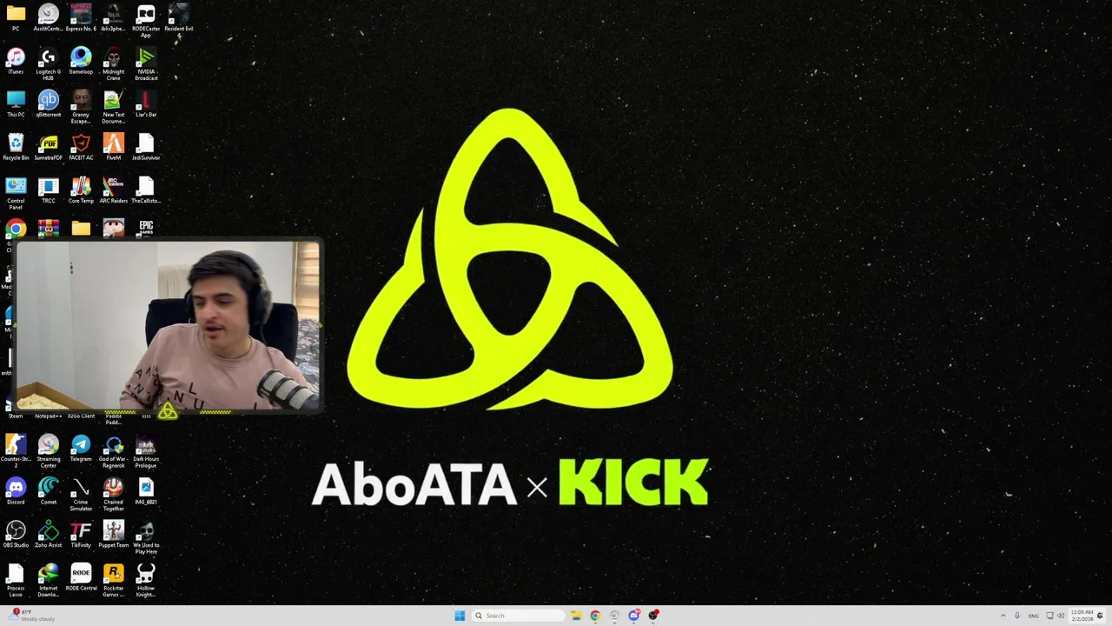Open the Midnight Crane game icon
The image size is (1112, 626).
114,63
